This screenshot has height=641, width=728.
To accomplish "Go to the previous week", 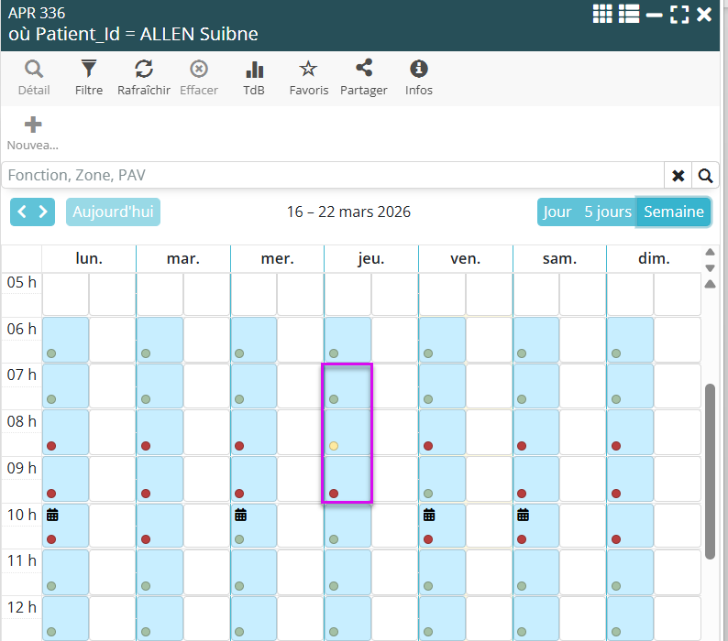I will point(22,212).
